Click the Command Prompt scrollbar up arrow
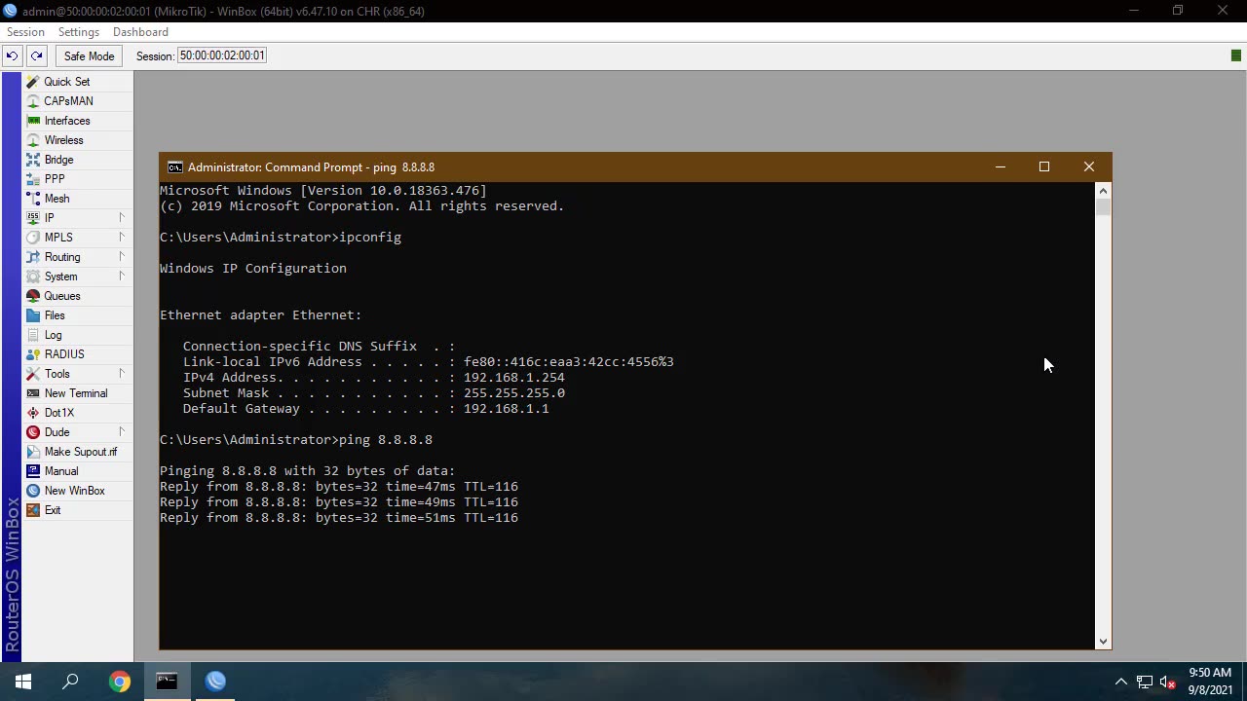The width and height of the screenshot is (1247, 701). pos(1103,191)
